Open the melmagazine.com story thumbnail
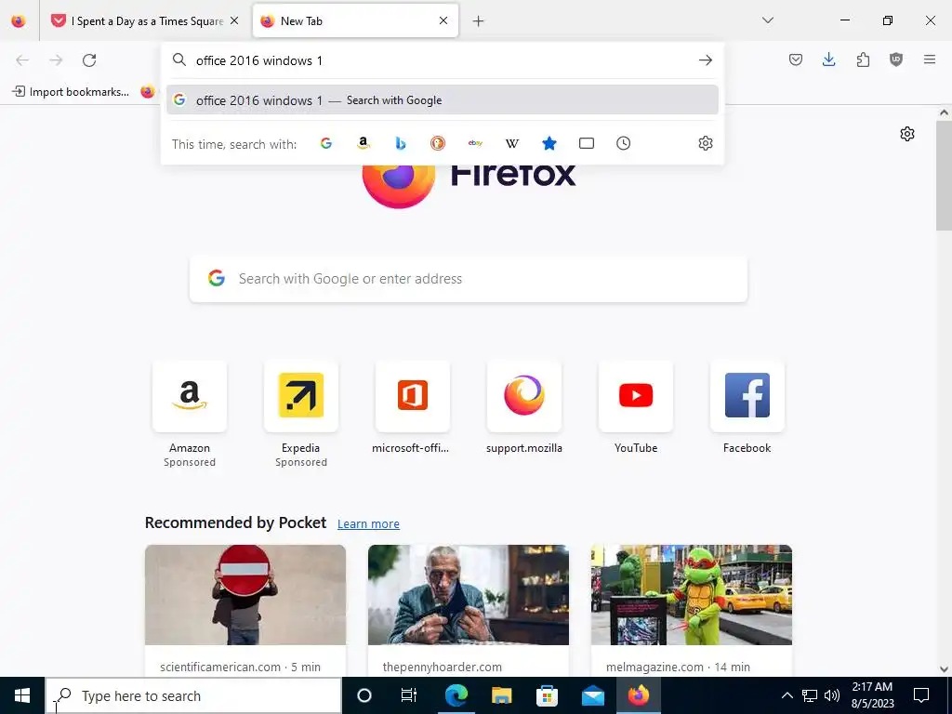The width and height of the screenshot is (952, 714). tap(692, 595)
